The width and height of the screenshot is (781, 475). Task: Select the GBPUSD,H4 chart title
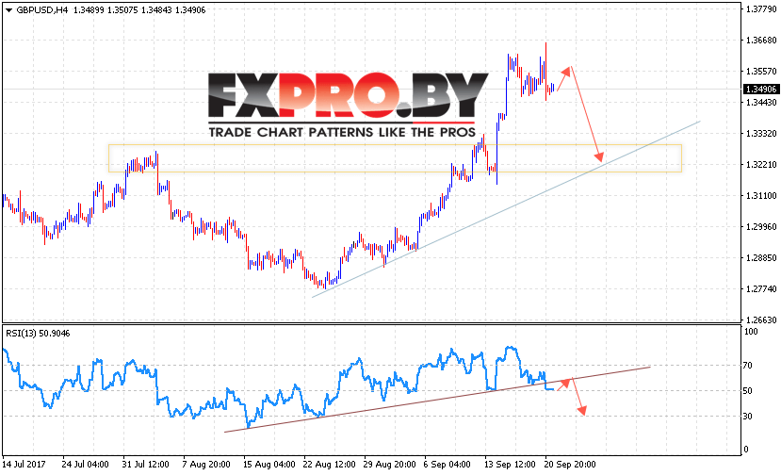(x=41, y=10)
